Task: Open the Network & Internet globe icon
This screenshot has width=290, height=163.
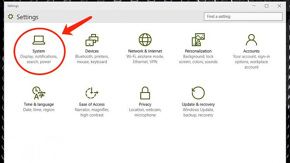Action: coord(145,39)
